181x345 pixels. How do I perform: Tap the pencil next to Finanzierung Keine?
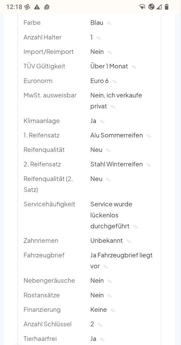pos(113,310)
